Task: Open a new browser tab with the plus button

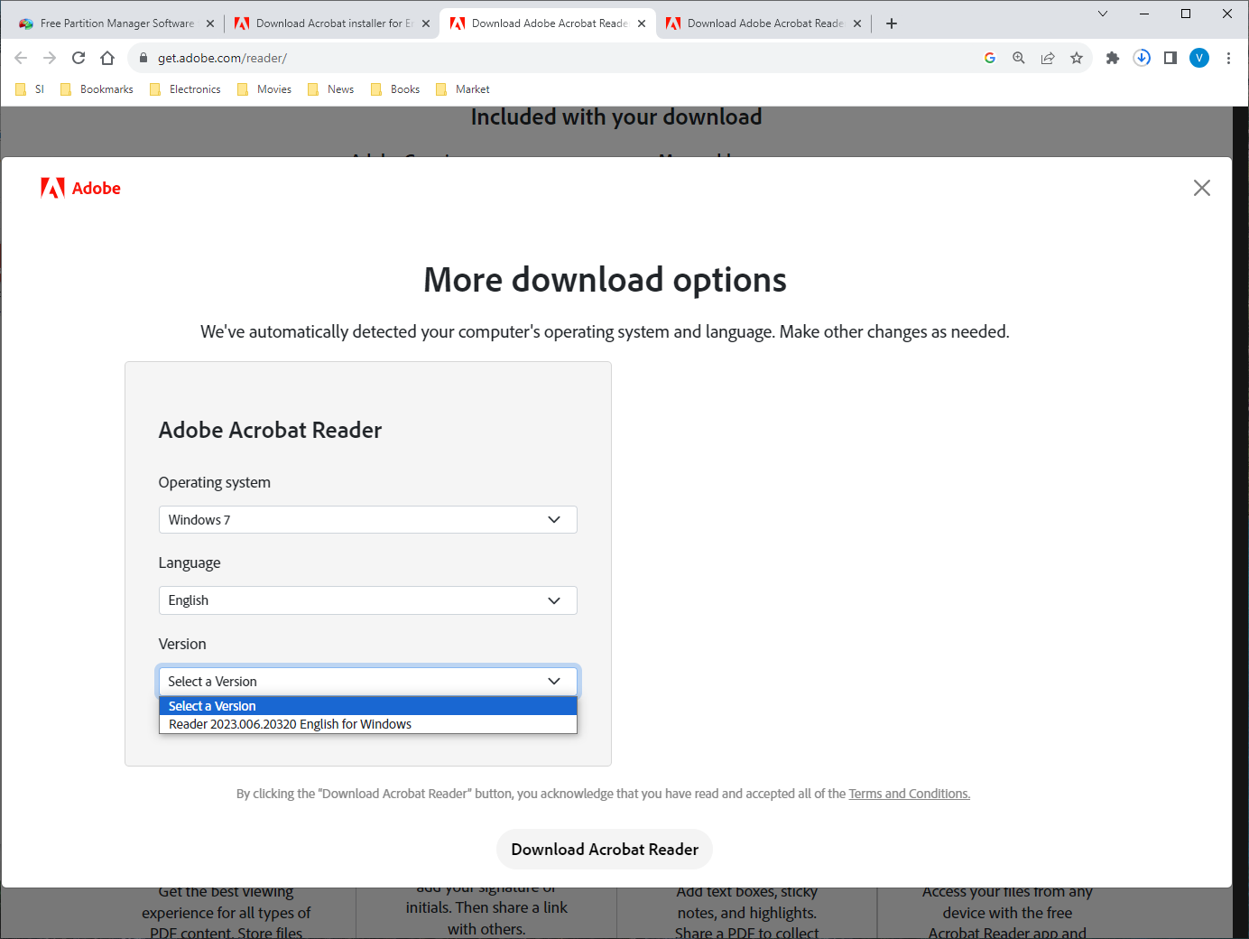Action: tap(891, 23)
